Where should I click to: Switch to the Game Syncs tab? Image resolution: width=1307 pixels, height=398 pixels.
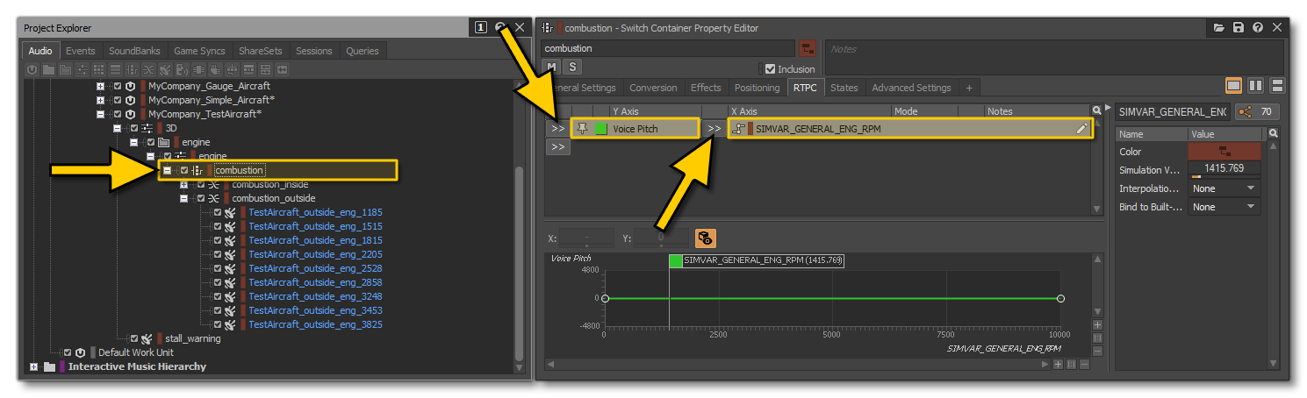[199, 51]
